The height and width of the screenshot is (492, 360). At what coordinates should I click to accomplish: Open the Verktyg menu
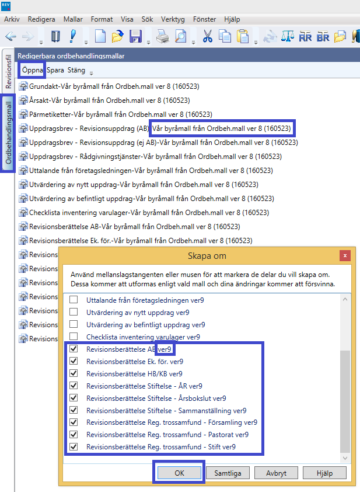click(173, 19)
